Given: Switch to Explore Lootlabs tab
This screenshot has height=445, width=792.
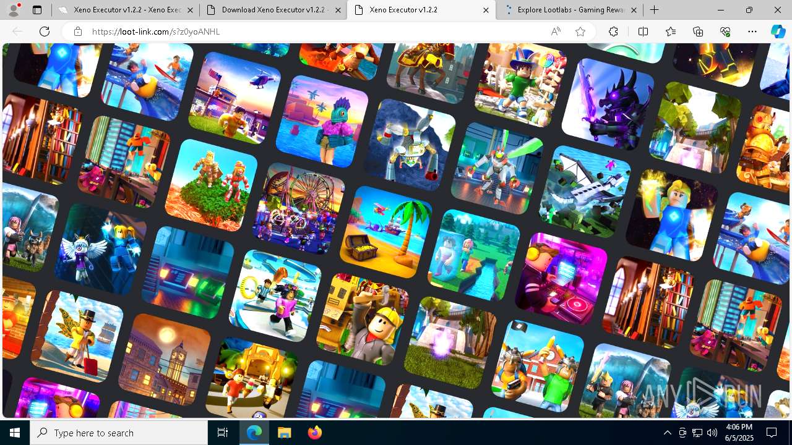Looking at the screenshot, I should click(x=569, y=10).
